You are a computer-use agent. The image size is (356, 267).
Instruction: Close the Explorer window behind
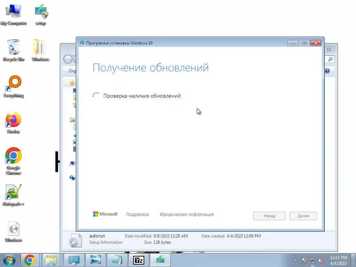(x=329, y=49)
